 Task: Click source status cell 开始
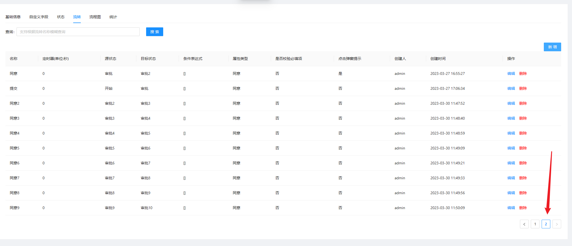pos(109,88)
